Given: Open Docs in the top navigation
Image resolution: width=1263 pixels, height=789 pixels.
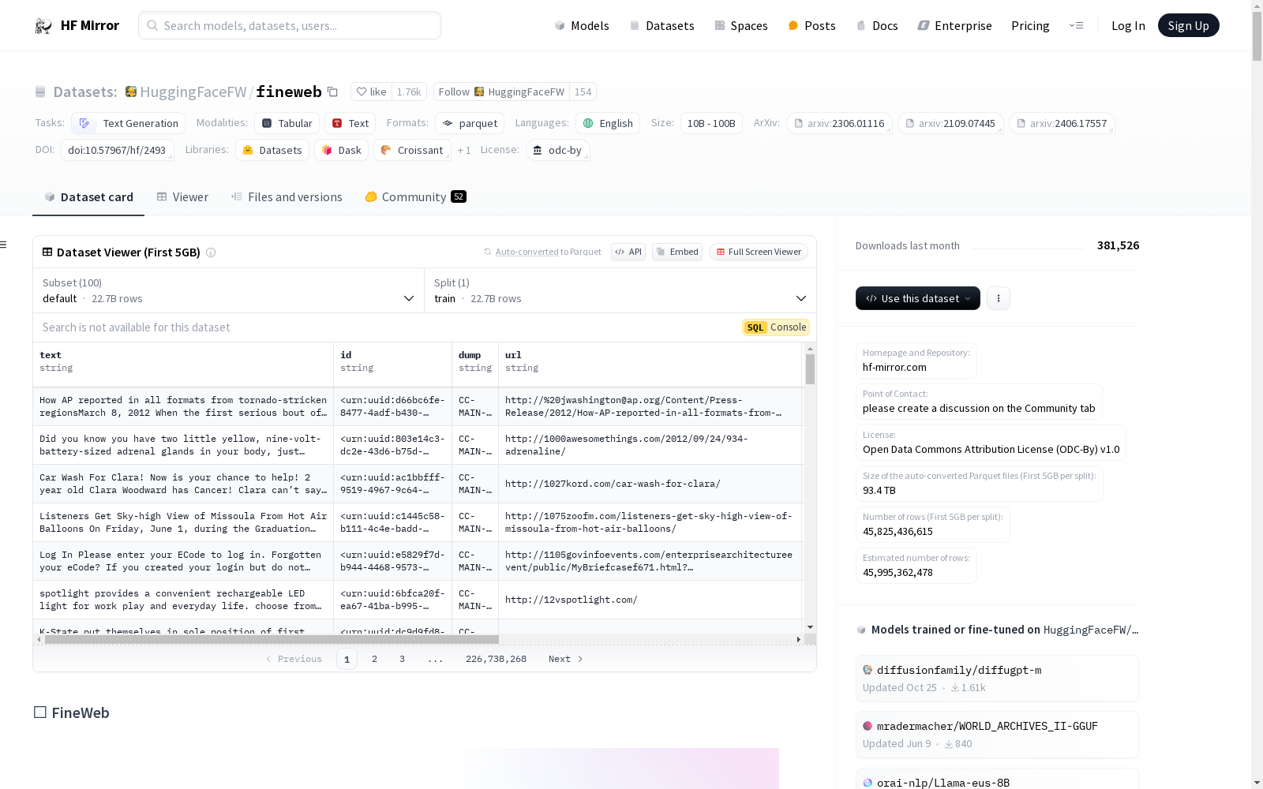Looking at the screenshot, I should (877, 26).
